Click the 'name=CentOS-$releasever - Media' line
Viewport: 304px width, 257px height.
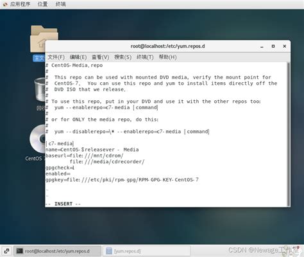[92, 150]
